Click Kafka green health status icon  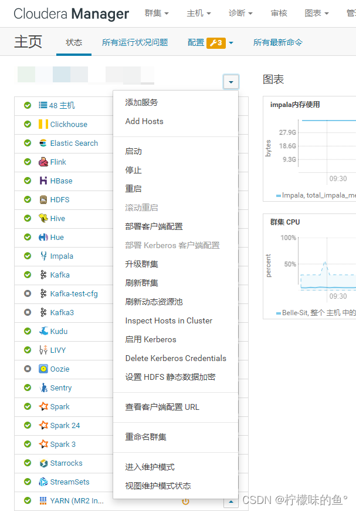coord(28,275)
